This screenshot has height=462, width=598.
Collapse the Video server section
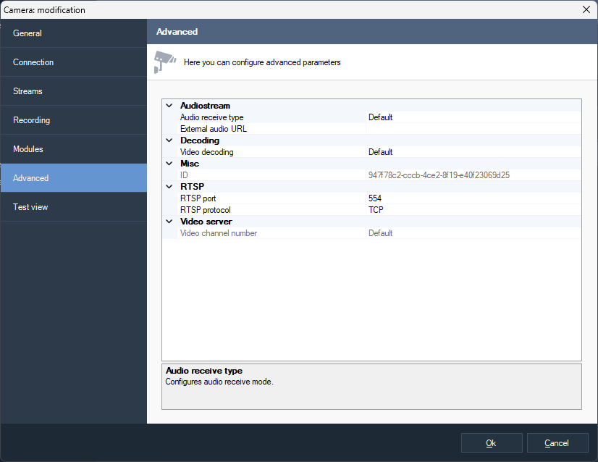[169, 222]
